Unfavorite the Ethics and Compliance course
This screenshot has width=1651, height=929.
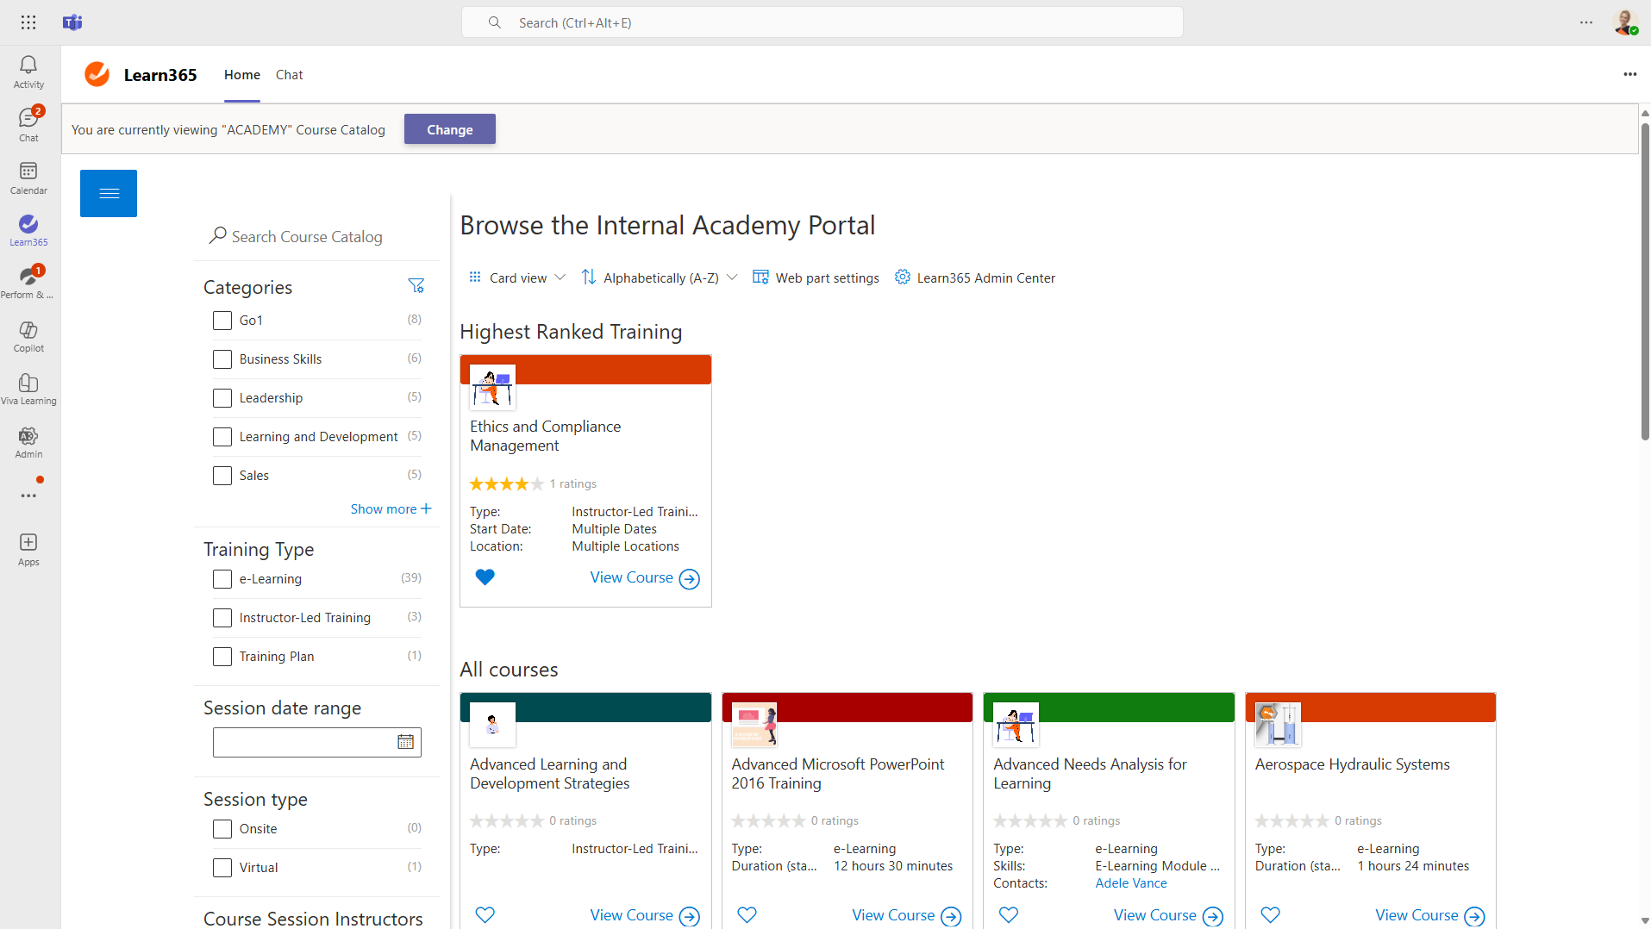485,577
